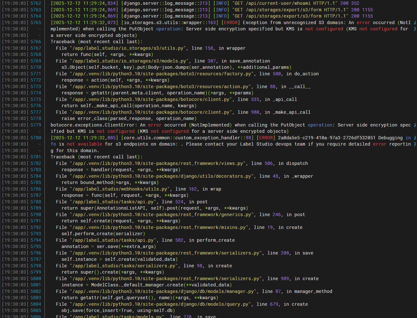The image size is (417, 318).
Task: Click the Traceback header on line 5781
Action: point(96,157)
